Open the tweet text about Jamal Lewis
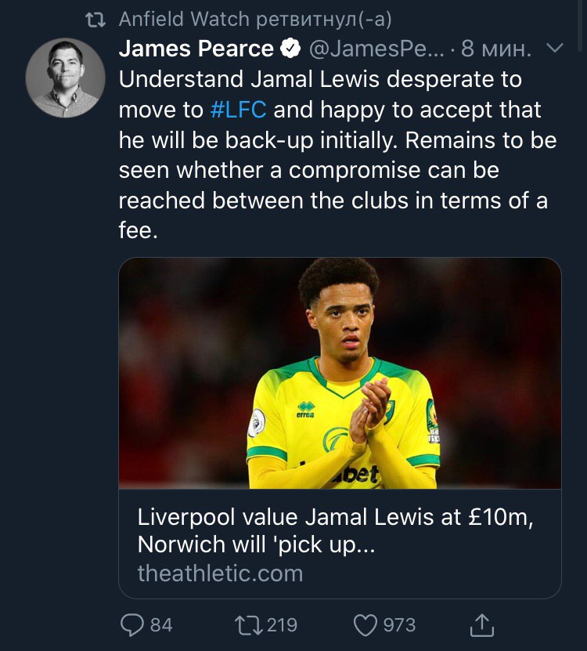This screenshot has height=651, width=587. click(337, 154)
